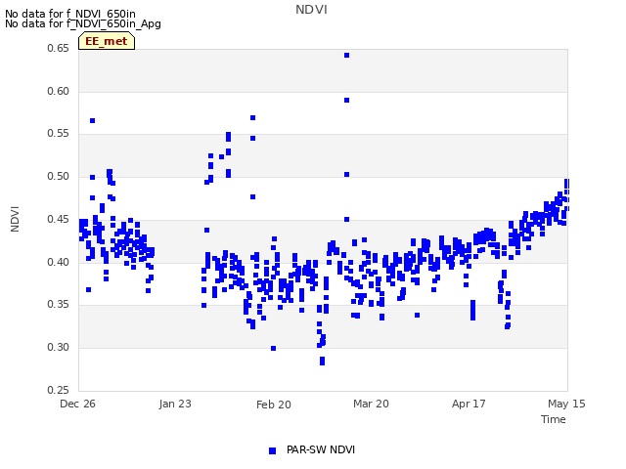Click the 0.30 y-axis tick label

pyautogui.click(x=58, y=348)
